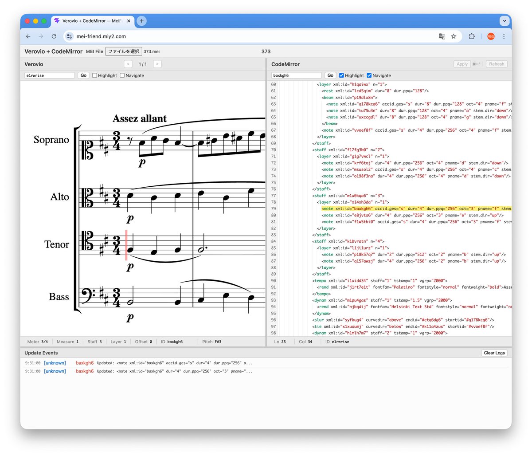Click the Soprano staff label
This screenshot has width=532, height=456.
click(x=51, y=140)
